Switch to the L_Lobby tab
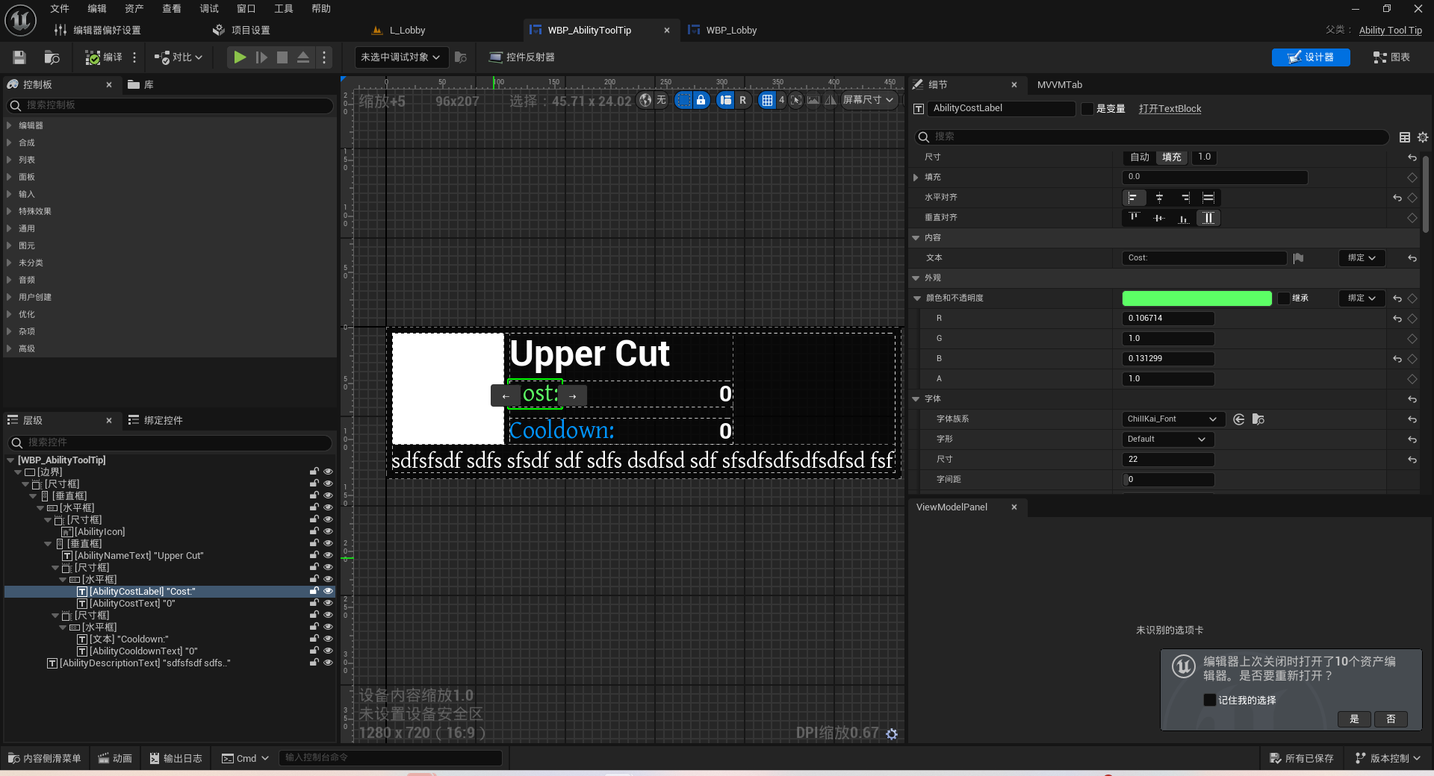 [407, 31]
